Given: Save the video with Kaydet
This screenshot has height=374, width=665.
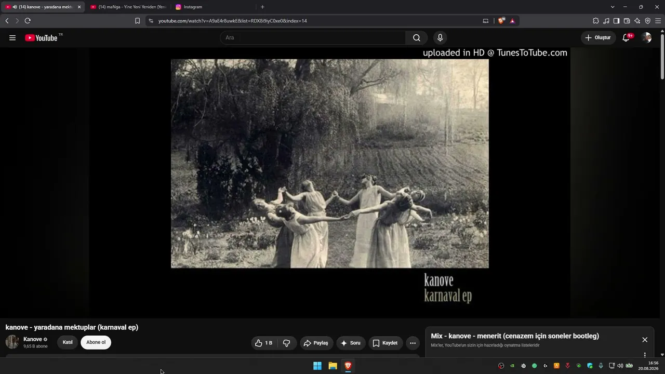Looking at the screenshot, I should 385,343.
